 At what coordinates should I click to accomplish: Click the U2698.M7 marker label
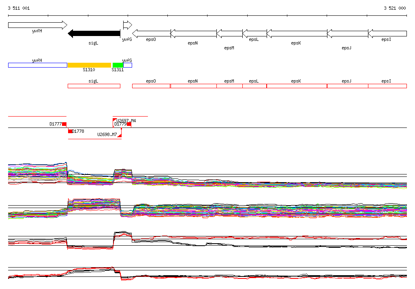point(107,134)
